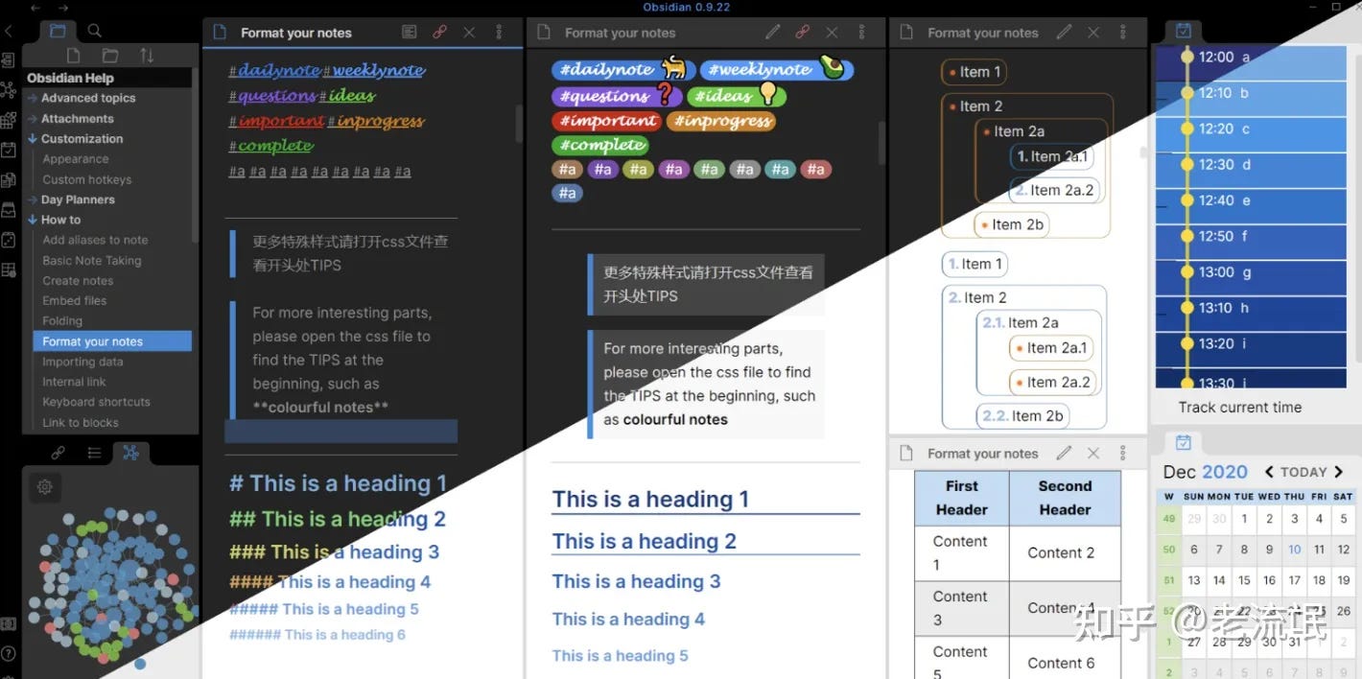
Task: Click #complete tag in the editor pane
Action: [270, 146]
